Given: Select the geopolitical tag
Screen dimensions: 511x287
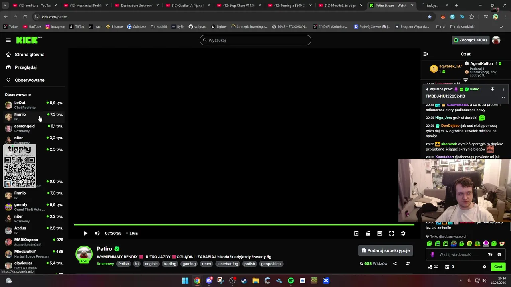Looking at the screenshot, I should point(271,264).
